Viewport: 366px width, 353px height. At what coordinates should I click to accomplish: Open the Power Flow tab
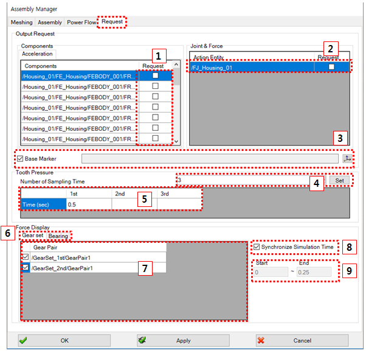[81, 22]
